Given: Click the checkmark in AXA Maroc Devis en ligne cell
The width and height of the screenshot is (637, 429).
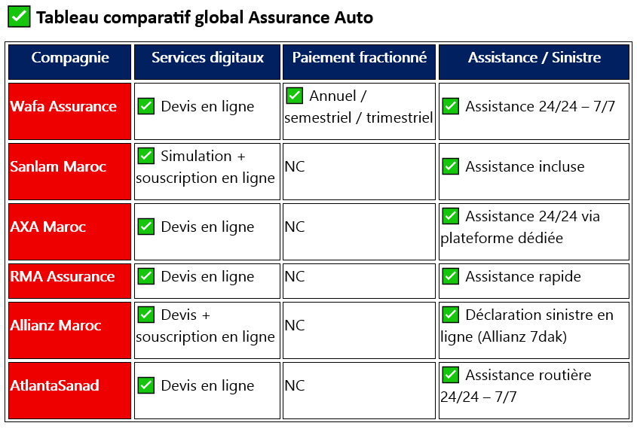Looking at the screenshot, I should [146, 227].
